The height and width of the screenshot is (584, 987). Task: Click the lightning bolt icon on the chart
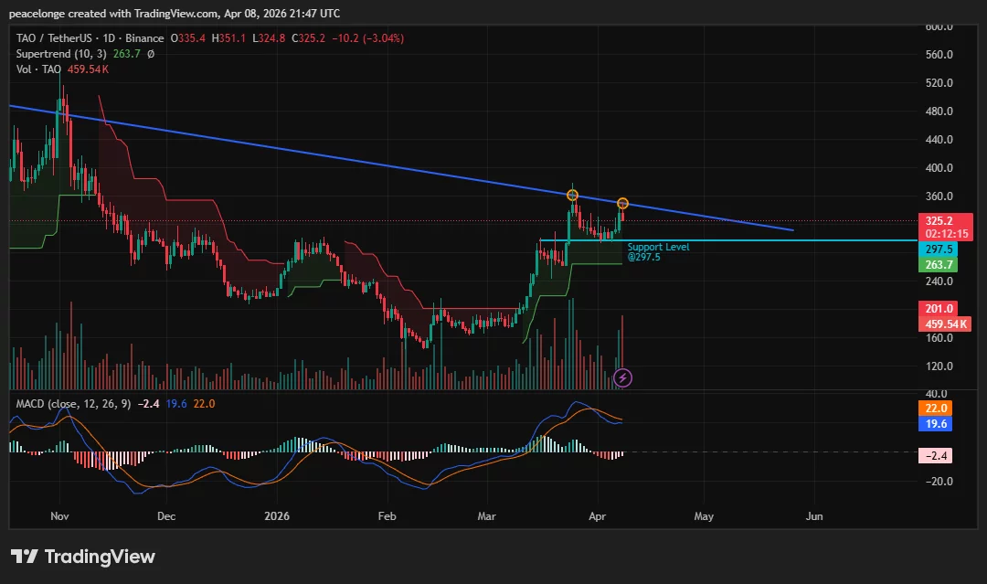(x=622, y=377)
